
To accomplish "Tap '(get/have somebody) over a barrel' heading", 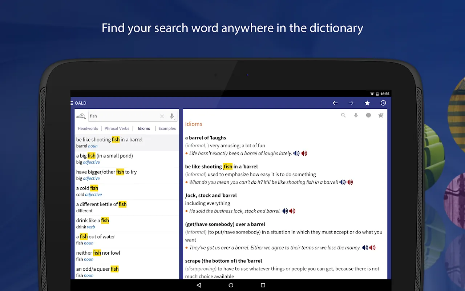I will coord(225,224).
